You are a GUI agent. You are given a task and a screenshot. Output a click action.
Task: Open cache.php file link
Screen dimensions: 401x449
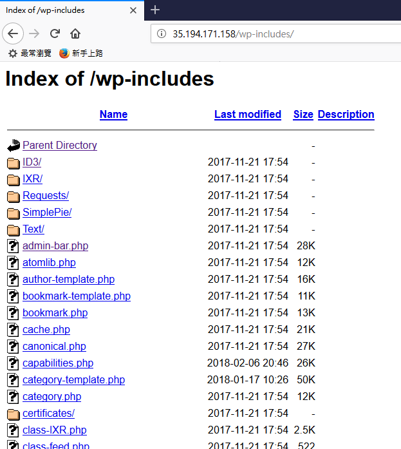click(x=46, y=330)
